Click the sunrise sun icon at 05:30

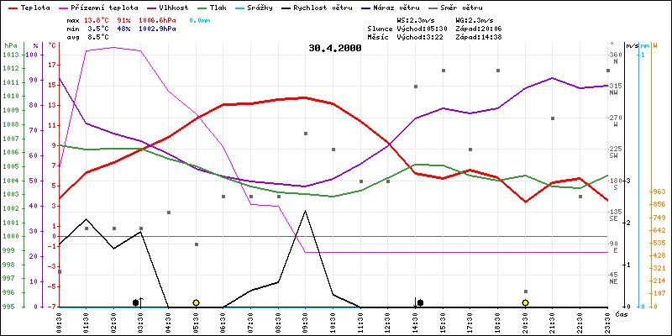pos(196,302)
